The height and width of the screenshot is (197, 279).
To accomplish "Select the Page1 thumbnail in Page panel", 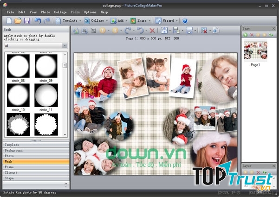I will 256,51.
